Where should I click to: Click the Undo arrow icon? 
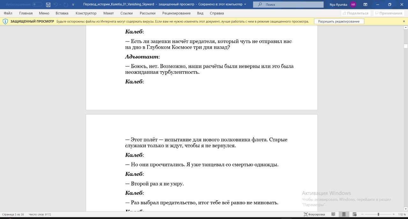coord(55,4)
